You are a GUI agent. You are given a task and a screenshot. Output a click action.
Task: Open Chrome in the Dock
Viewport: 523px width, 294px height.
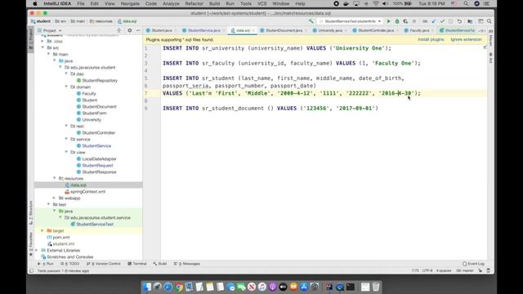179,287
